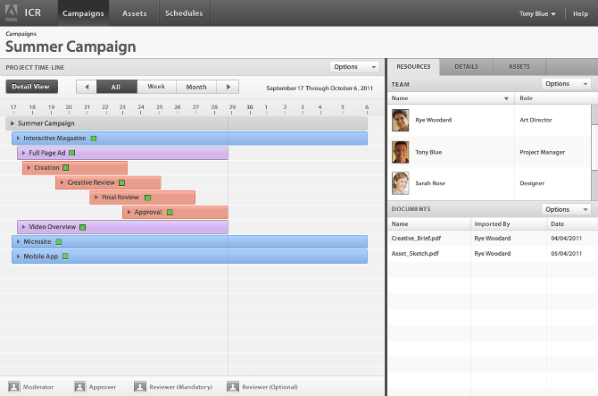Viewport: 598px width, 396px height.
Task: Click the Moderator legend icon
Action: [14, 386]
